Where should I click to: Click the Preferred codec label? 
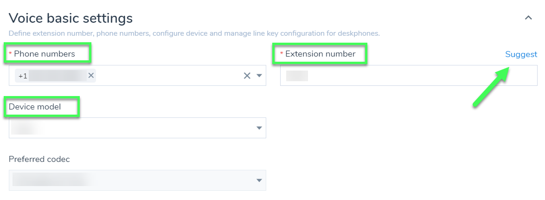click(x=39, y=159)
